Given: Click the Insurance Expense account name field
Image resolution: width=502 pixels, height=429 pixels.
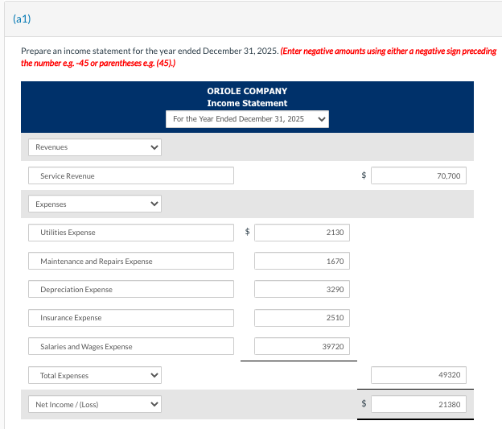Looking at the screenshot, I should point(131,318).
